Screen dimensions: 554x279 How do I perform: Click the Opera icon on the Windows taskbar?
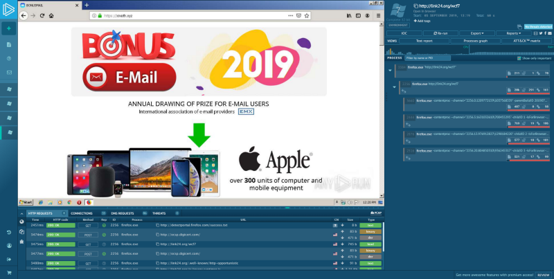click(x=79, y=202)
